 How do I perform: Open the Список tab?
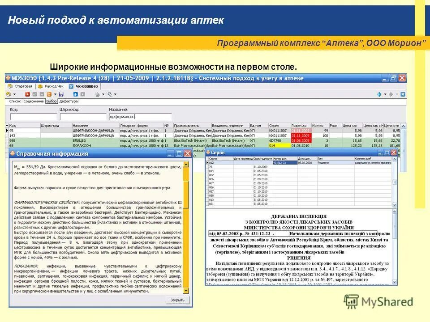coord(14,101)
